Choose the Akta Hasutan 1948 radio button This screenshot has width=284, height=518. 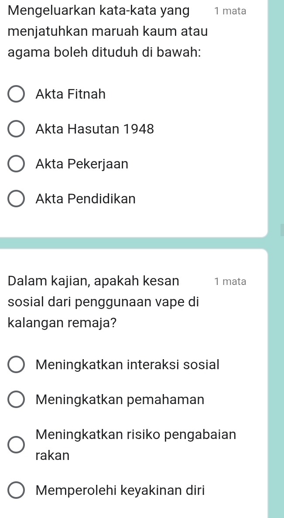coord(16,129)
